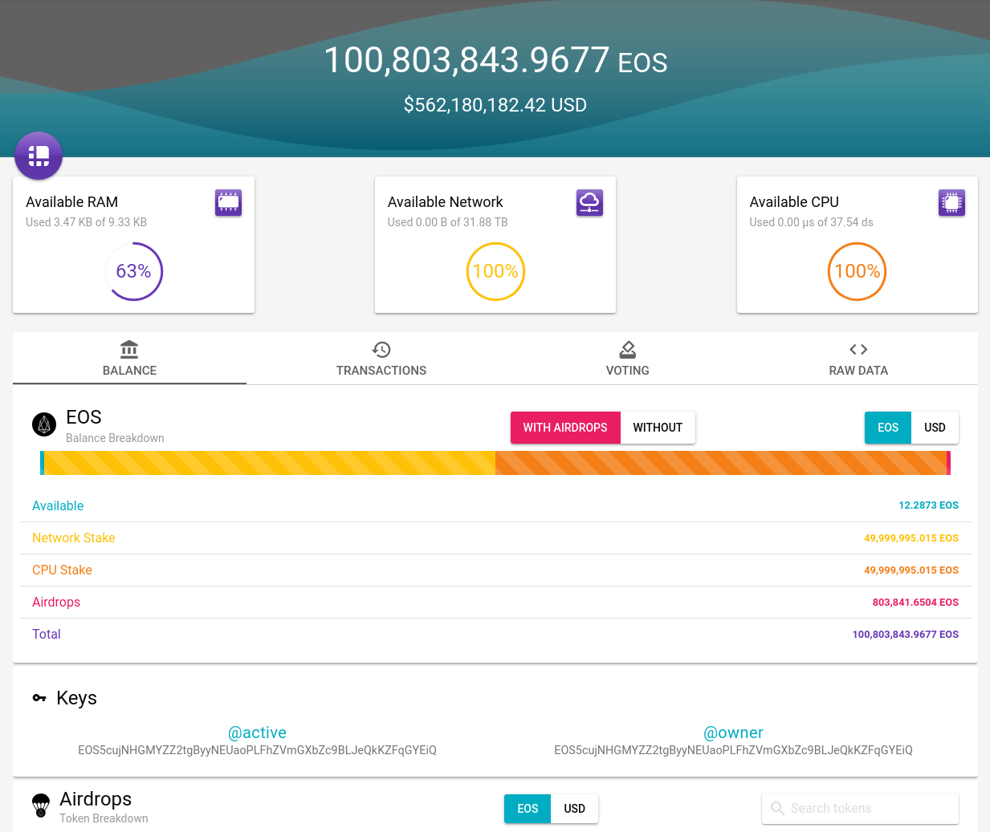Click the orange CPU Stake bar segment

721,463
